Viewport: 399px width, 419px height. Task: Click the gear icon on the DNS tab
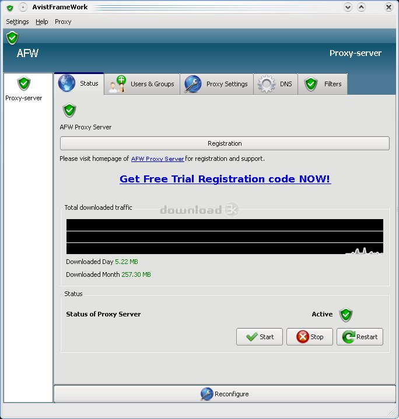coord(267,84)
